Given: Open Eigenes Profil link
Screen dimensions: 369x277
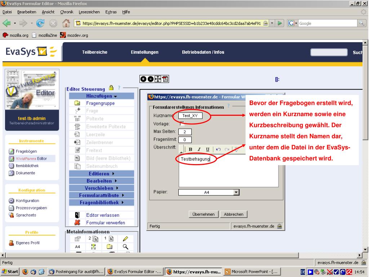Looking at the screenshot, I should (27, 243).
